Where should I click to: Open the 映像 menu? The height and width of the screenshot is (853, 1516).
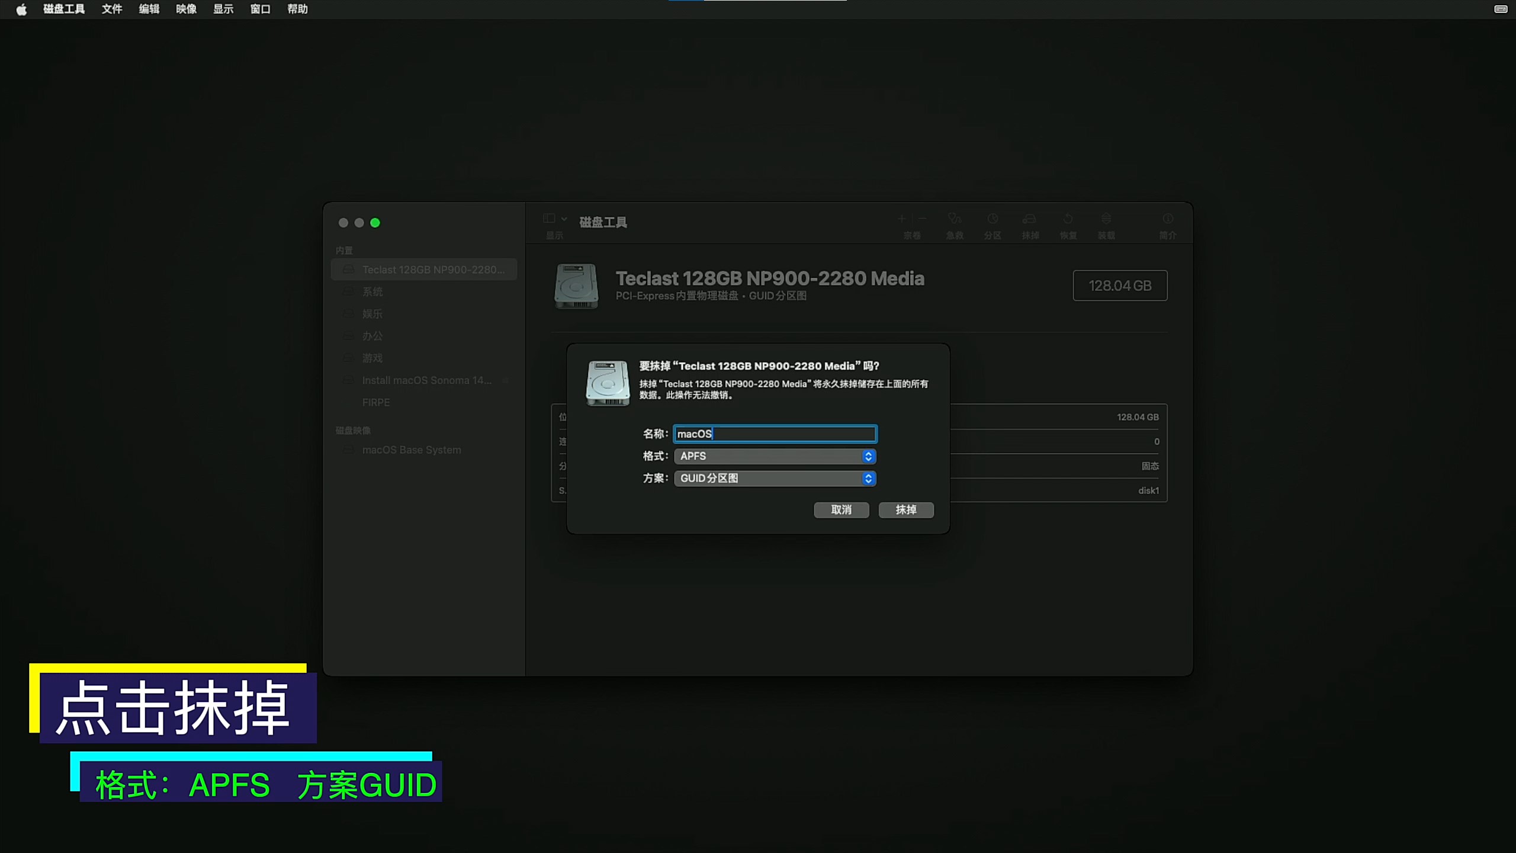pyautogui.click(x=186, y=9)
